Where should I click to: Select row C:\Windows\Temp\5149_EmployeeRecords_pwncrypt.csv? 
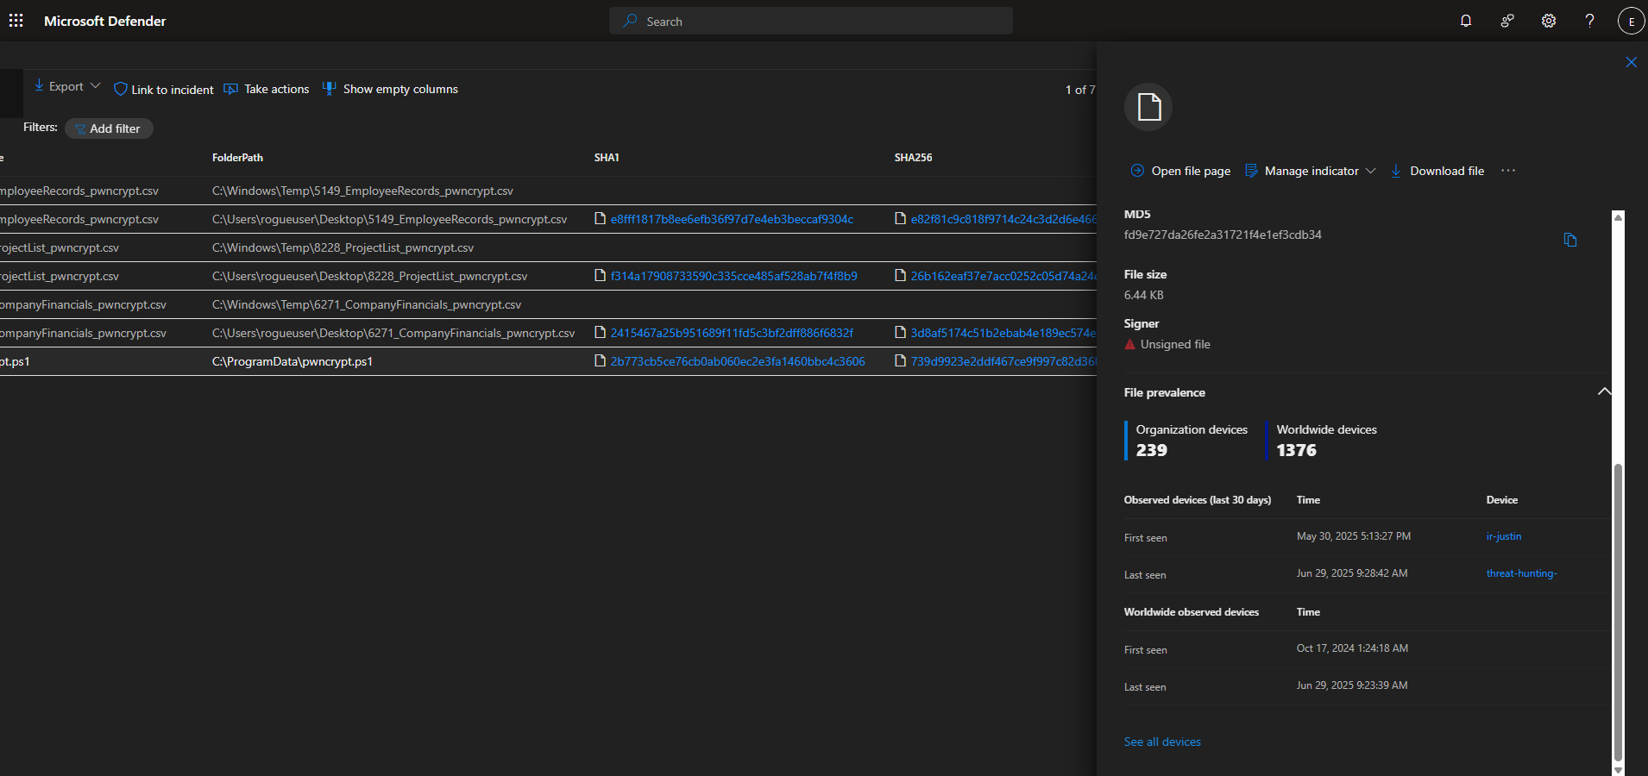coord(548,191)
